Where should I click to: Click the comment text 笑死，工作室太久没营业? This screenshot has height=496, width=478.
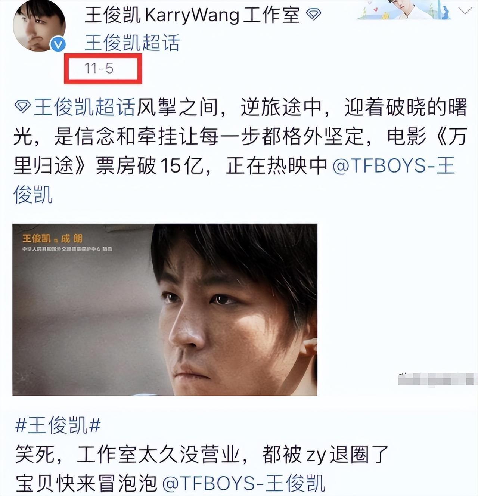click(128, 455)
